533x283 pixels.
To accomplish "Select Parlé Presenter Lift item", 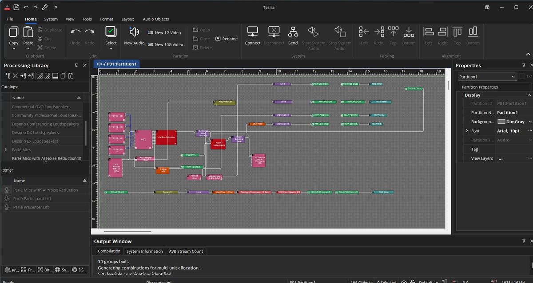I will (x=31, y=207).
